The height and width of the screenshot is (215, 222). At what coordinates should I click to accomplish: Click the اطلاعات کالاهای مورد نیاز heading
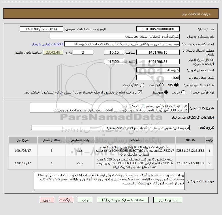pos(192,117)
